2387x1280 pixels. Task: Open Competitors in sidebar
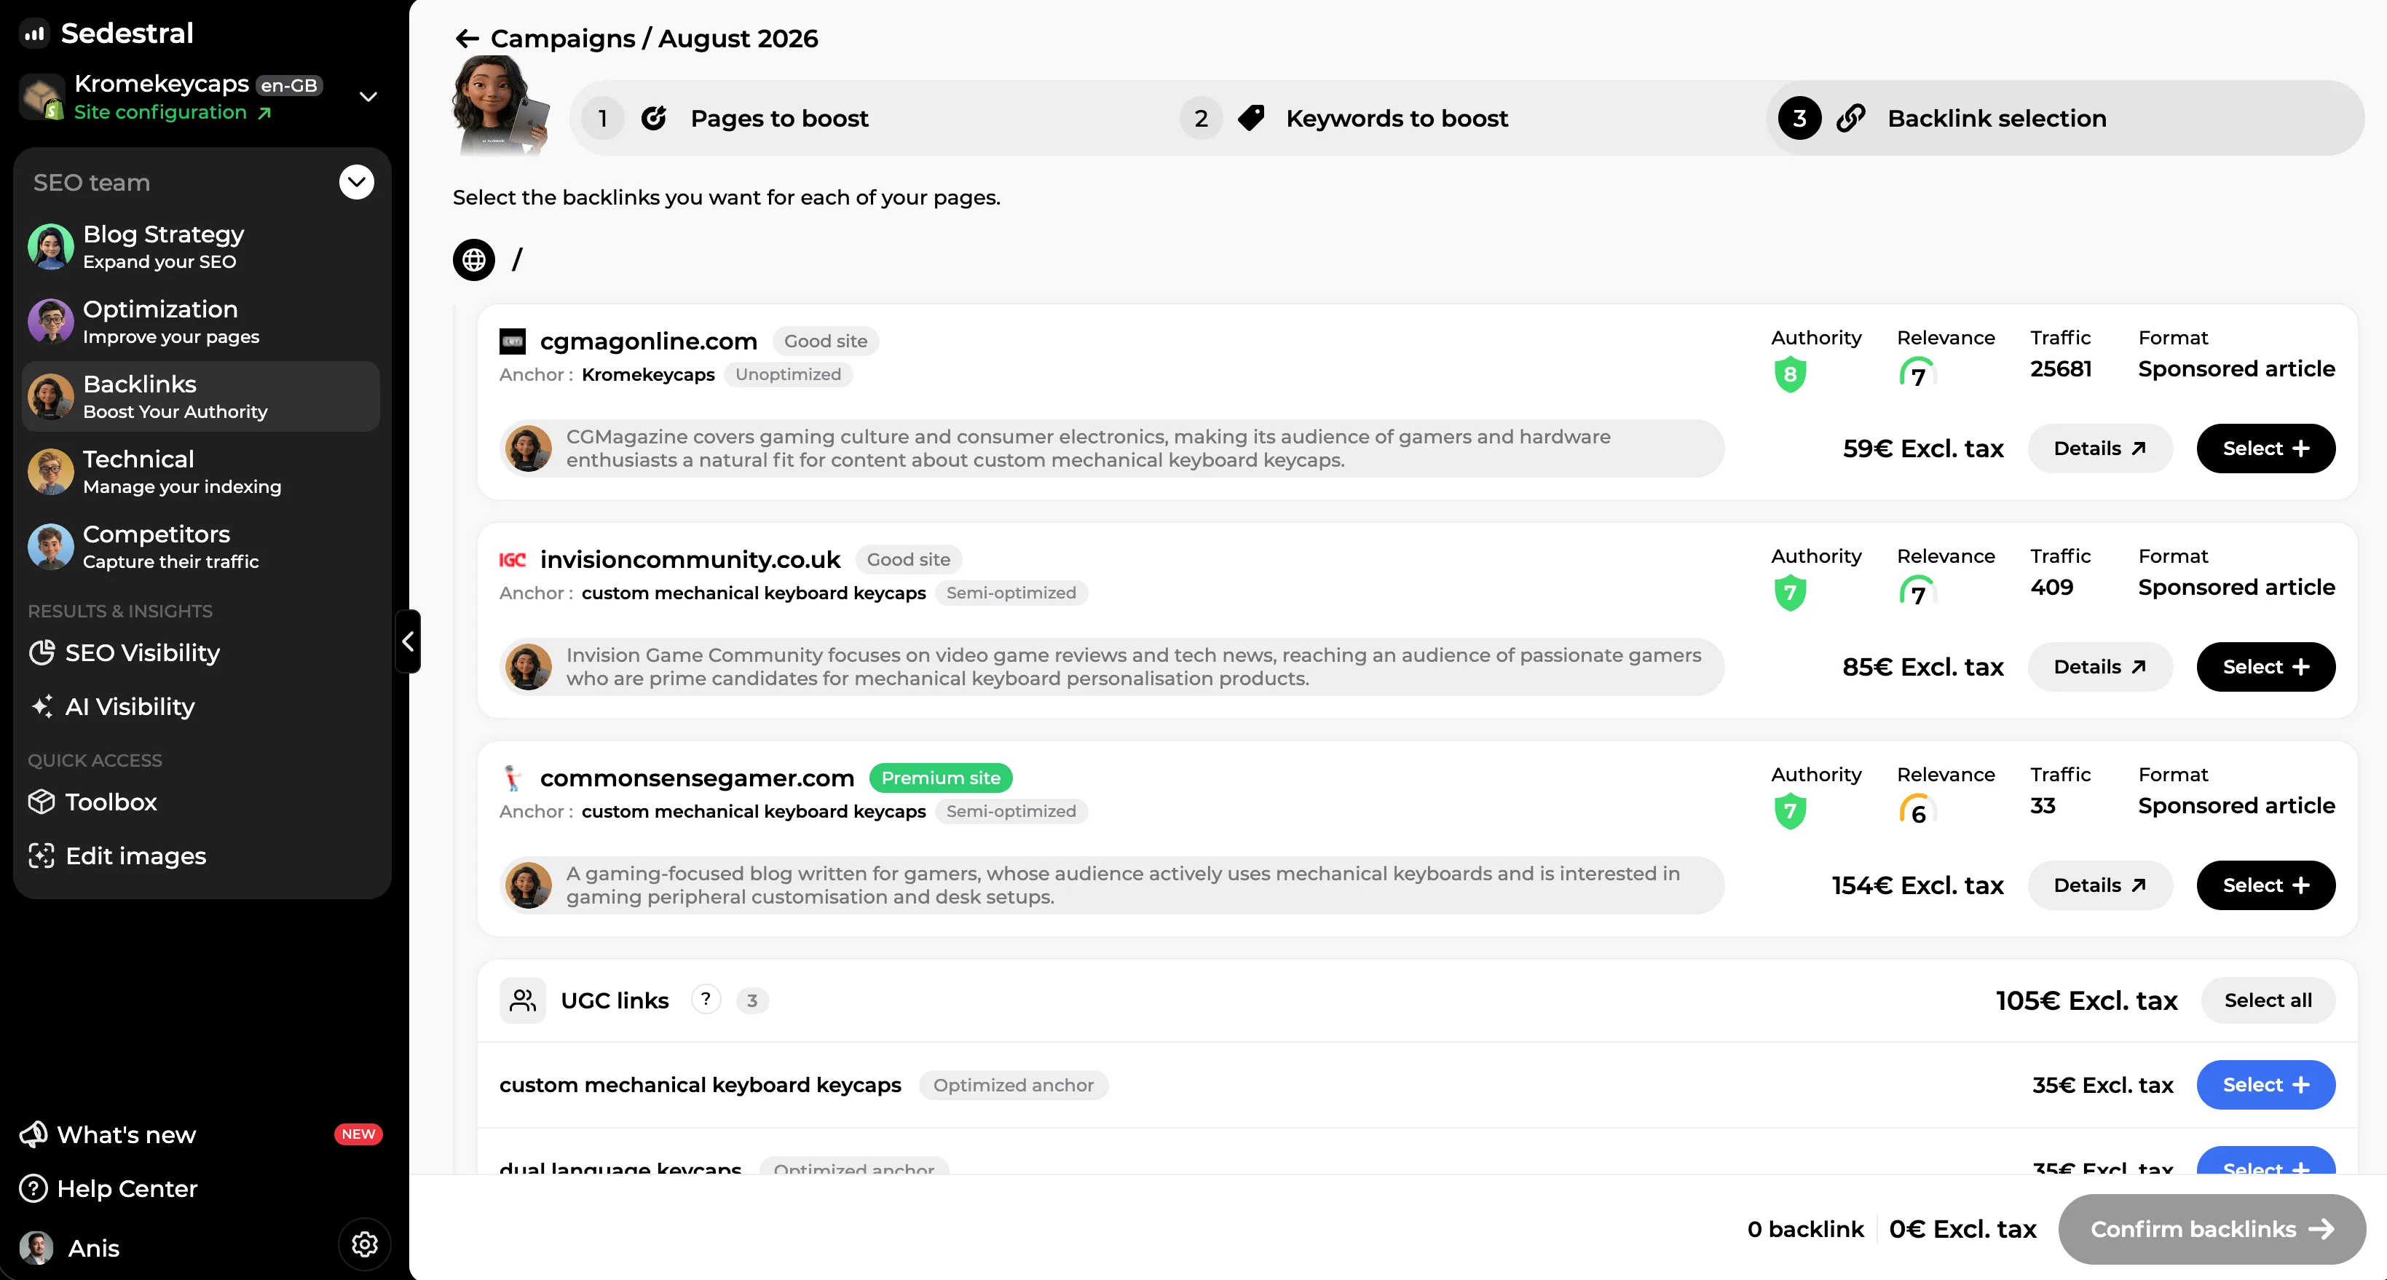200,547
